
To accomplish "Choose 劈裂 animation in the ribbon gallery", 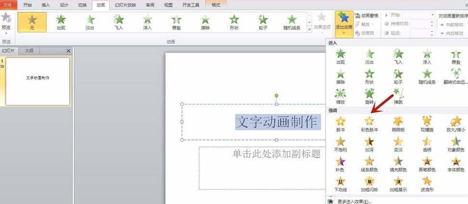I will (x=177, y=23).
